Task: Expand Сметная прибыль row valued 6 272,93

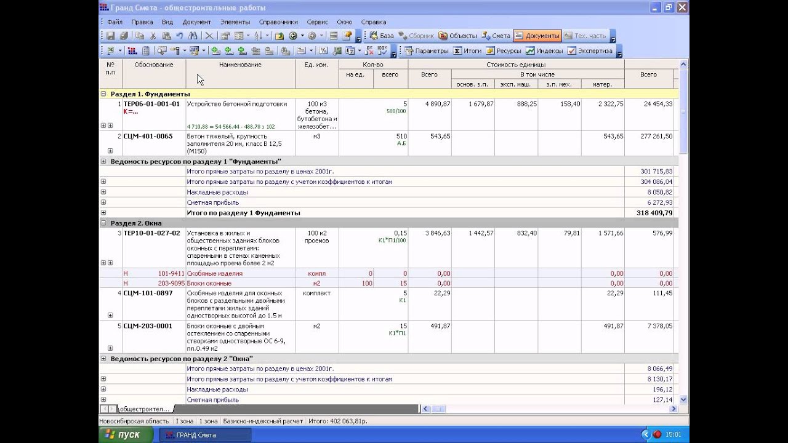Action: point(103,202)
